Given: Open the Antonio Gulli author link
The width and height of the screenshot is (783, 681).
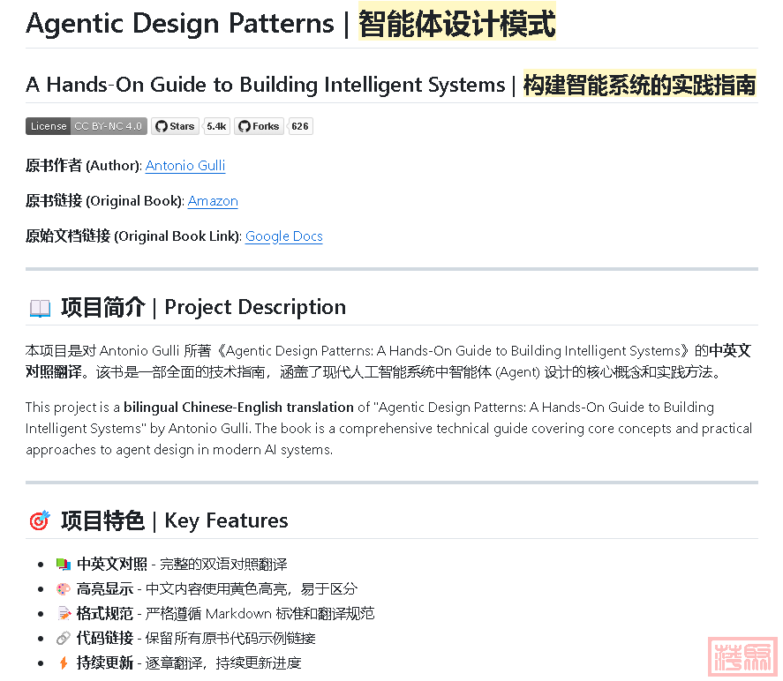Looking at the screenshot, I should click(185, 166).
